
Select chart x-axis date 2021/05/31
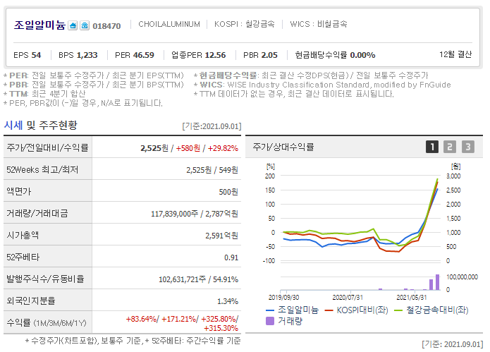point(412,297)
